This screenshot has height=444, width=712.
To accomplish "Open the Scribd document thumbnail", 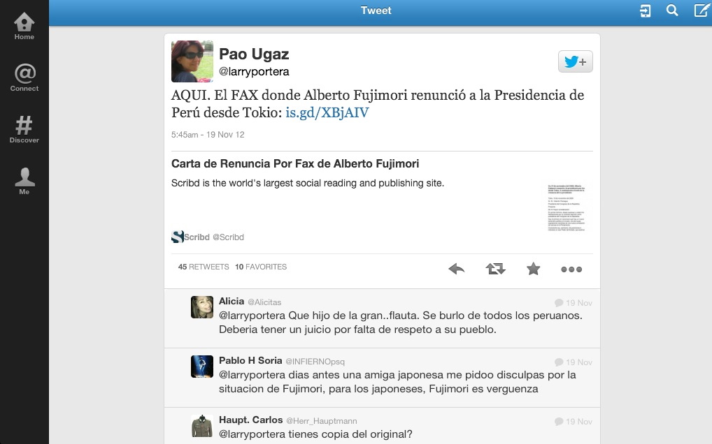I will coord(567,208).
